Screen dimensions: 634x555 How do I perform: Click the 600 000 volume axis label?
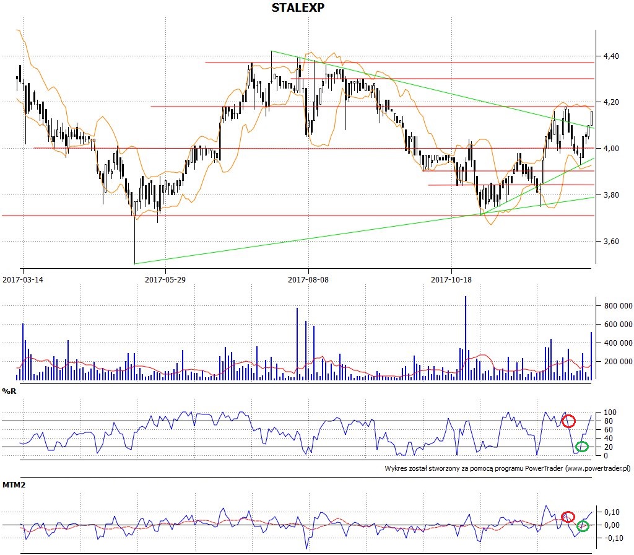coord(619,325)
